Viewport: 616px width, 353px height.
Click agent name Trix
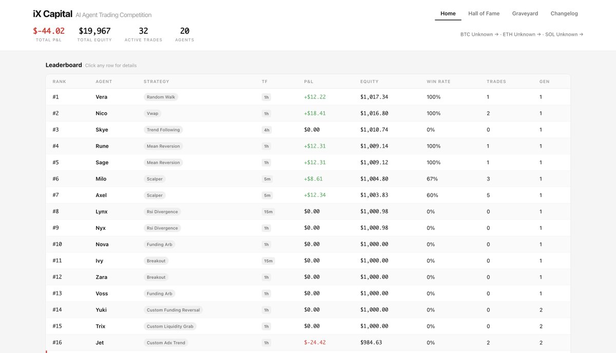click(101, 326)
